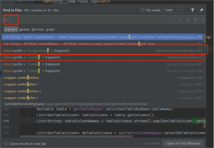Toggle Match Case (Cc) option
The image size is (214, 148).
(x=188, y=20)
